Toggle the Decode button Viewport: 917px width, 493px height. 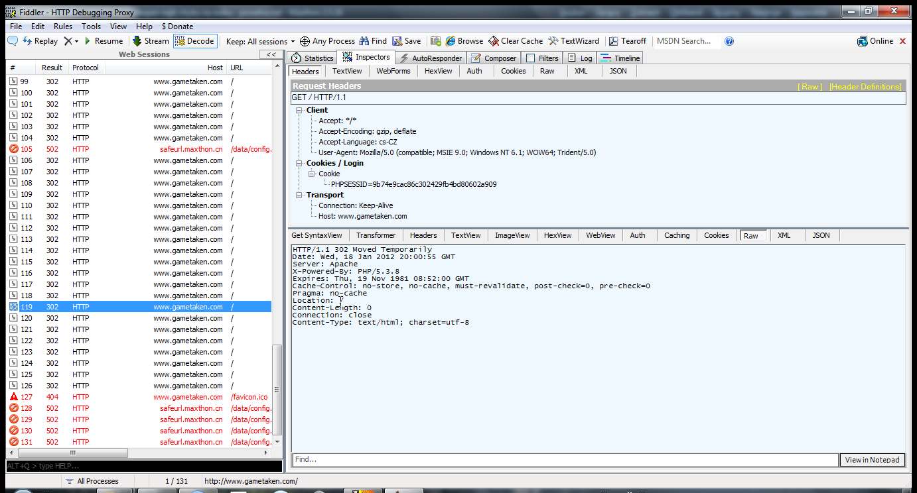click(x=194, y=41)
